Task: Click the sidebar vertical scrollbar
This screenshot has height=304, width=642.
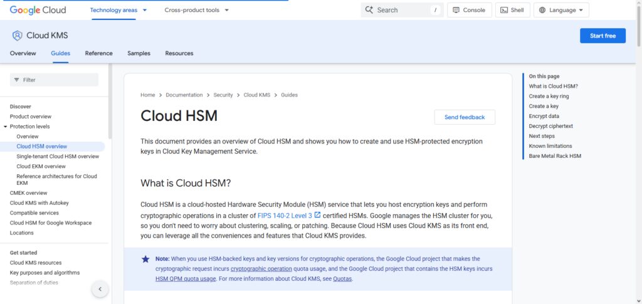Action: (x=110, y=102)
